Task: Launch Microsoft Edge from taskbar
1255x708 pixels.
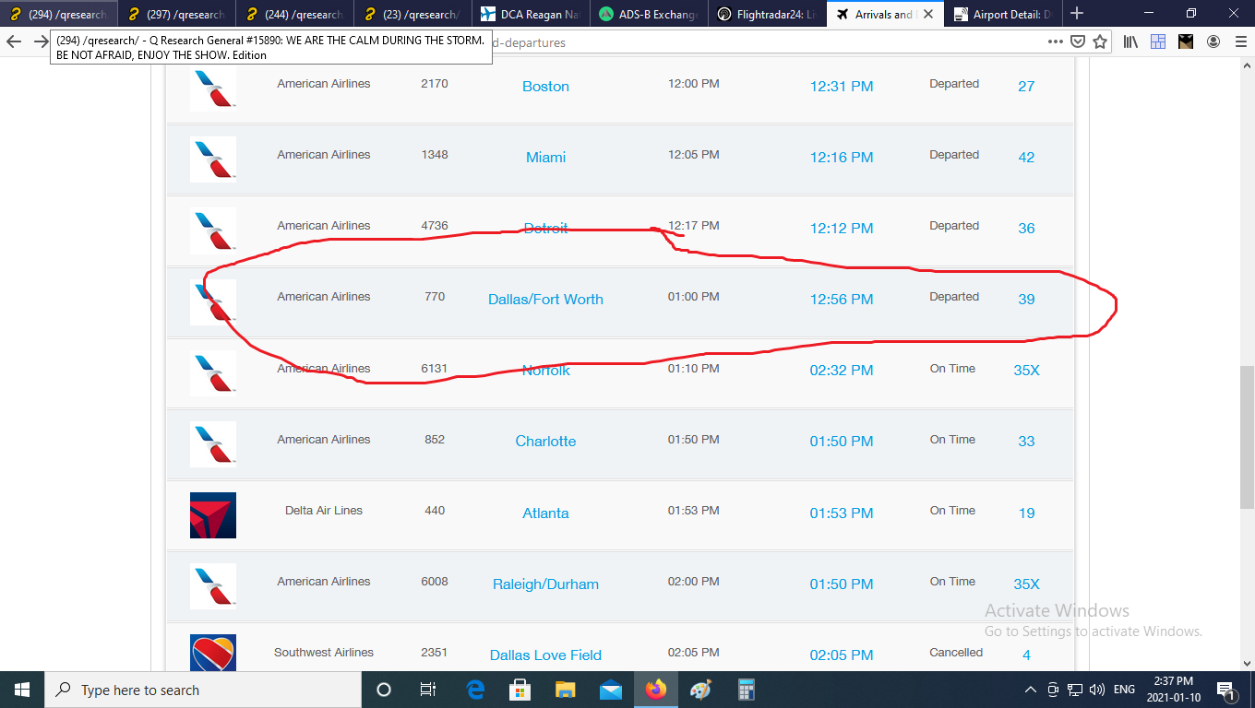Action: (475, 690)
